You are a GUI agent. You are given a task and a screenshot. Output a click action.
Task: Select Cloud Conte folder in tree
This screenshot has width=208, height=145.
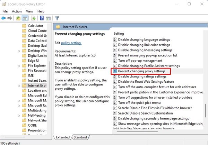pos(34,30)
